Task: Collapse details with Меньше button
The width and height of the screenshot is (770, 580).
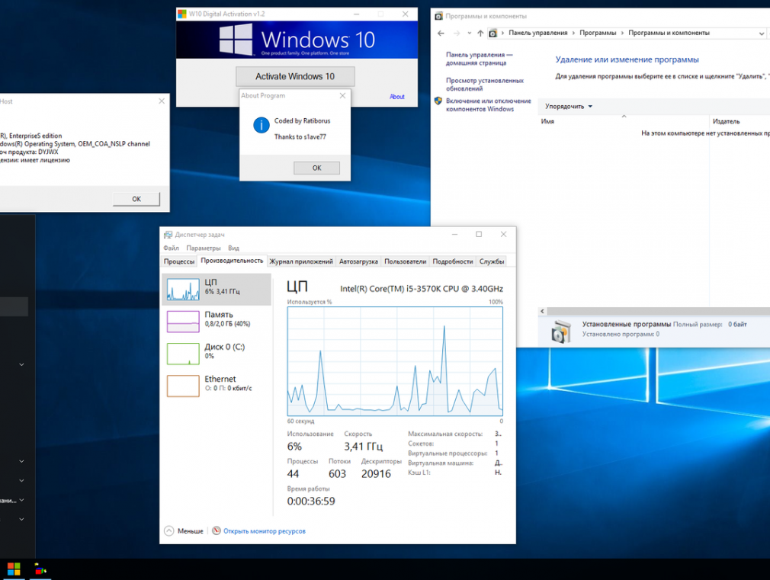Action: click(184, 531)
